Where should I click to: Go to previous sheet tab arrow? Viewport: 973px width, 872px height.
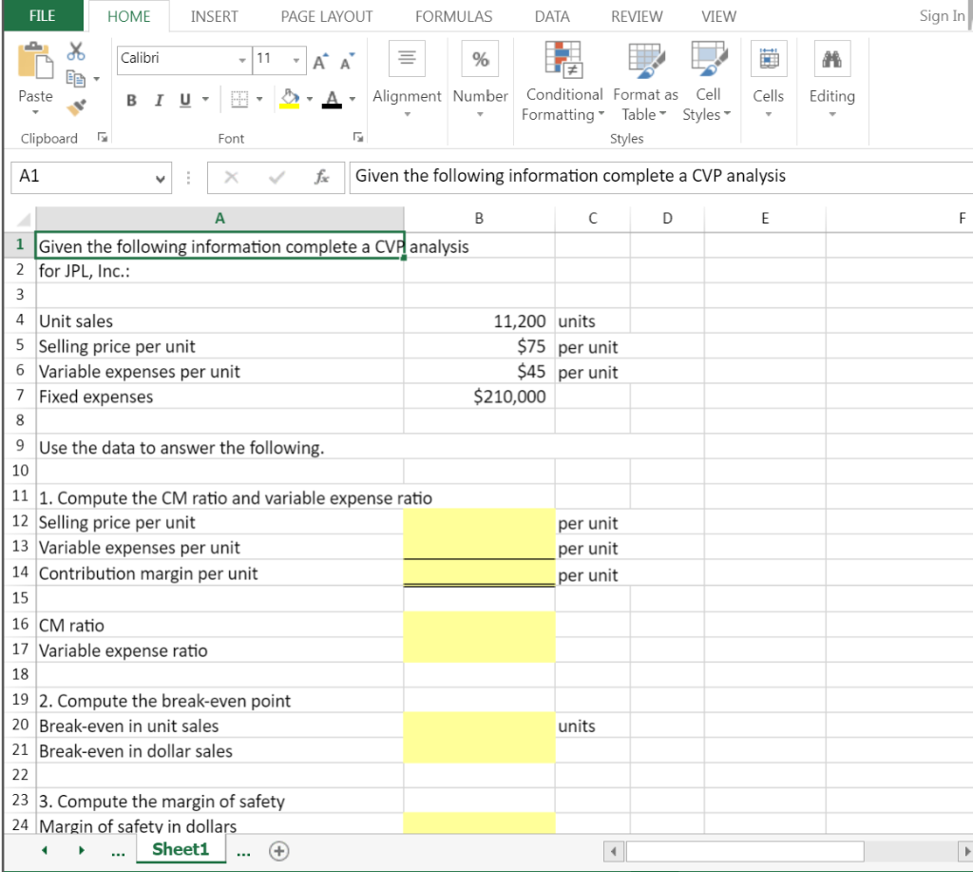(x=44, y=850)
